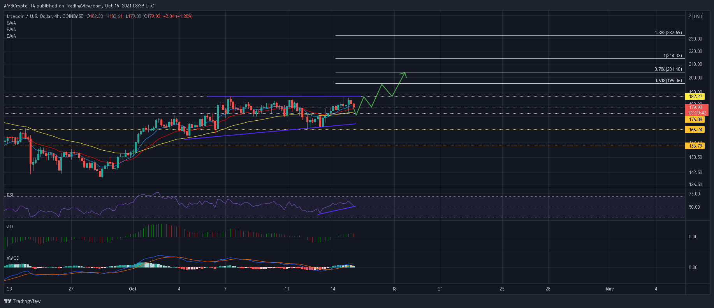Click the green projected arrow tip near 204
Screen dimensions: 714x308
(405, 74)
